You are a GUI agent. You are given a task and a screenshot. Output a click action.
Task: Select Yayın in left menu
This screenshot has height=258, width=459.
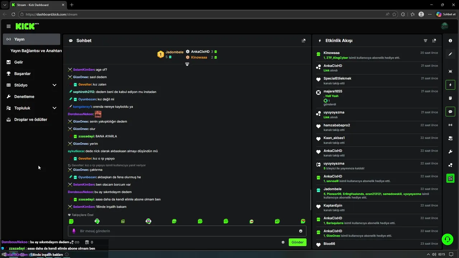point(32,39)
